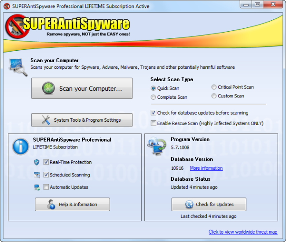Click the Program Version globe computer icon
This screenshot has height=242, width=286.
(x=157, y=146)
